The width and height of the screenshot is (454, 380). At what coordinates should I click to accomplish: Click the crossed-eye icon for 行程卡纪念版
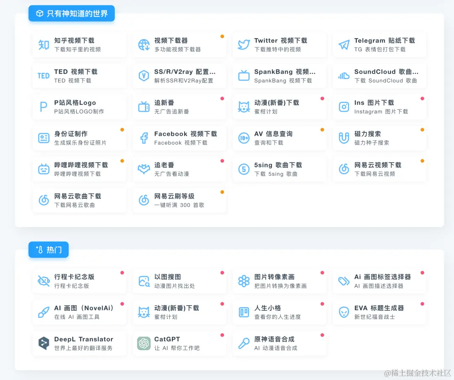44,281
